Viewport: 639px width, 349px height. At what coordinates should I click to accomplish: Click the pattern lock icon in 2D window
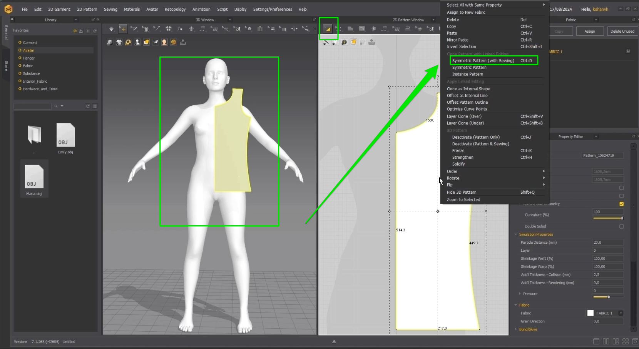[x=363, y=42]
